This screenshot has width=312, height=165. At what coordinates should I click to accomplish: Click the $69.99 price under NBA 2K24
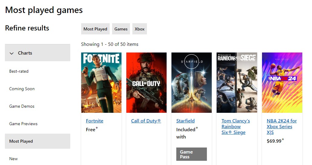tap(275, 141)
